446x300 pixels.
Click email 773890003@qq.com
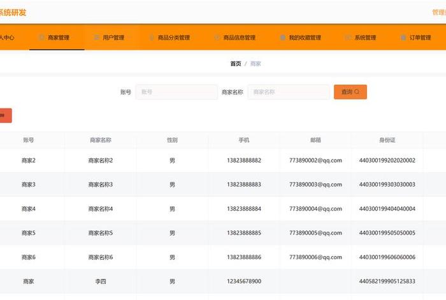315,185
